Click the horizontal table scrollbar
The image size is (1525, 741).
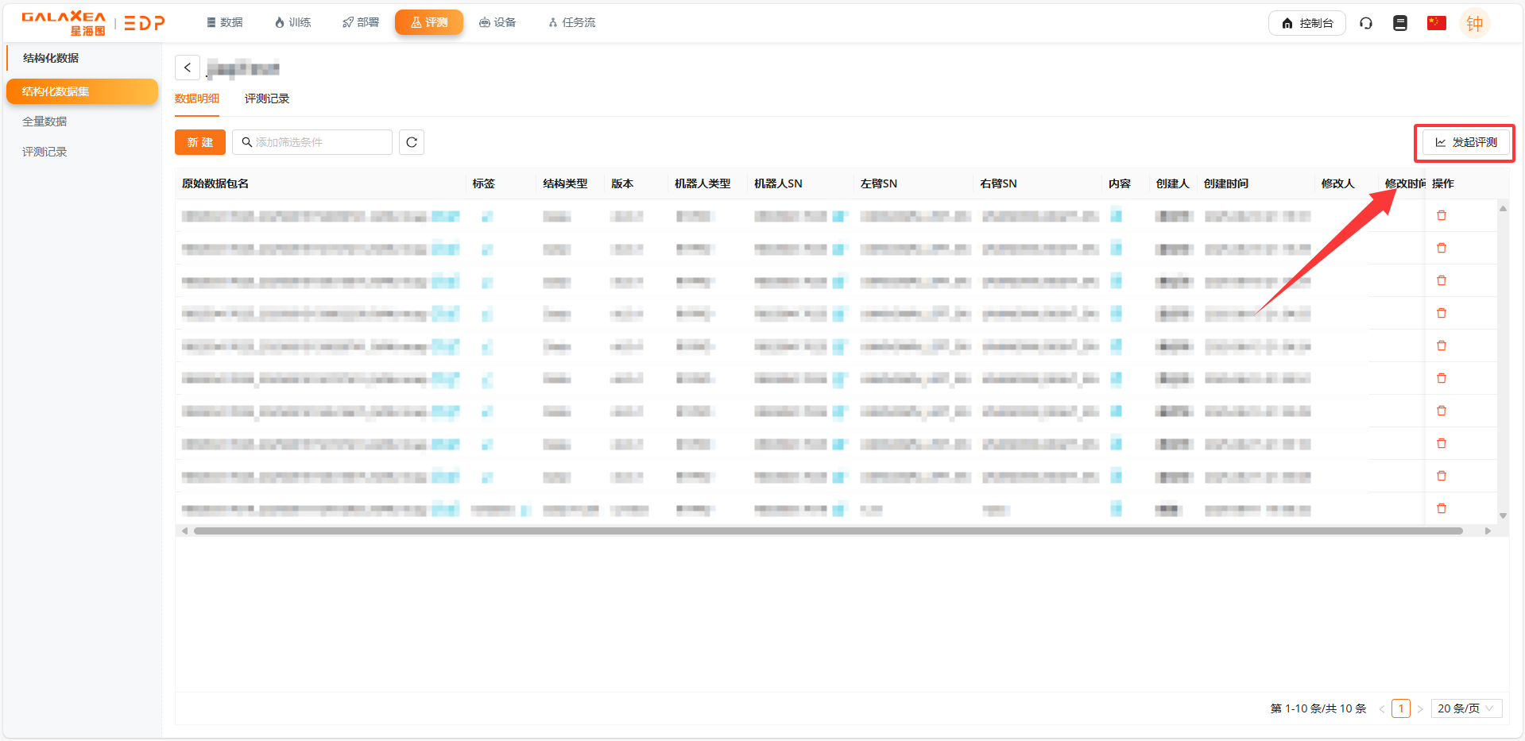click(826, 531)
